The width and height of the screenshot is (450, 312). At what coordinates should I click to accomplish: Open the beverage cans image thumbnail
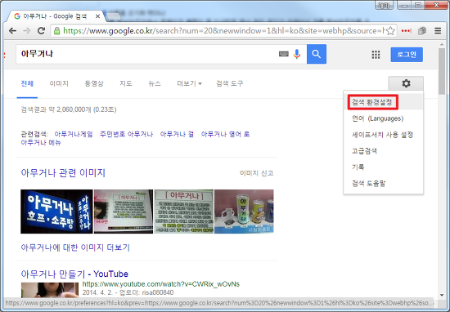[244, 212]
